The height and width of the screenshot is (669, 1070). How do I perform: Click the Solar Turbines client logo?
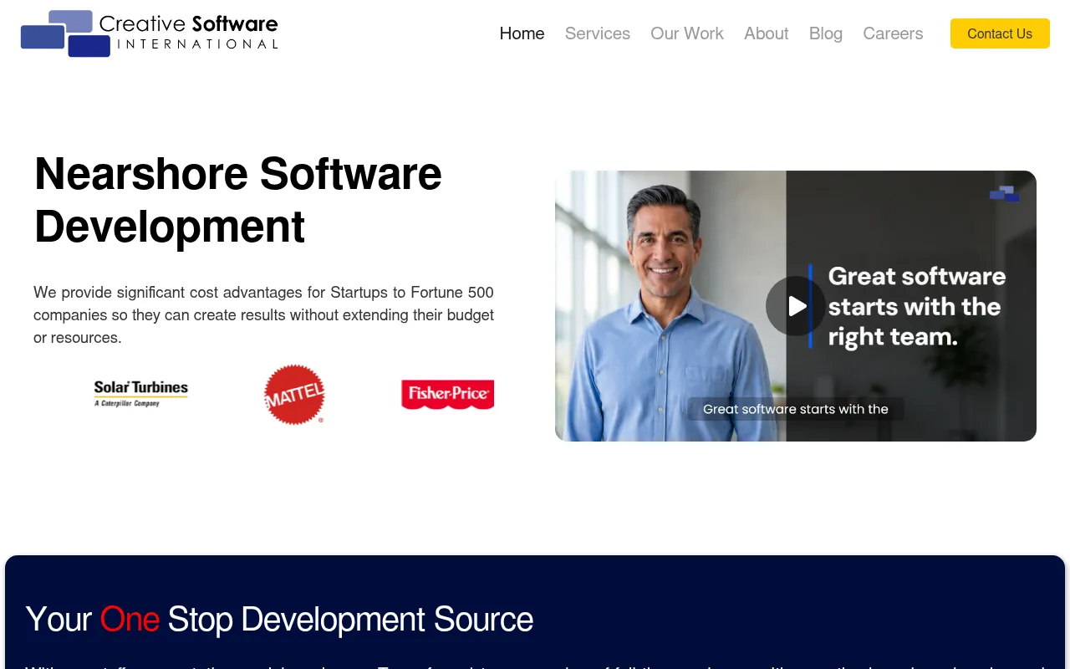(141, 394)
